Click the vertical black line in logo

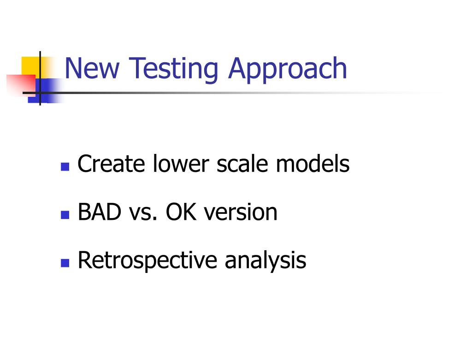(40, 78)
